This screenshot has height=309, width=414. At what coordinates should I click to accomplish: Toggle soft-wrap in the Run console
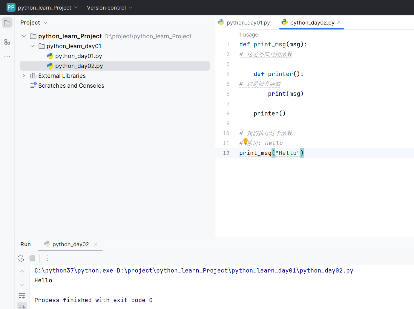(22, 296)
